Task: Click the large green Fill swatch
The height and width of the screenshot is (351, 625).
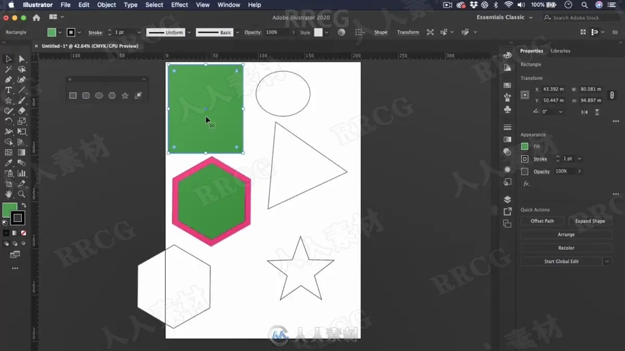Action: pos(9,210)
